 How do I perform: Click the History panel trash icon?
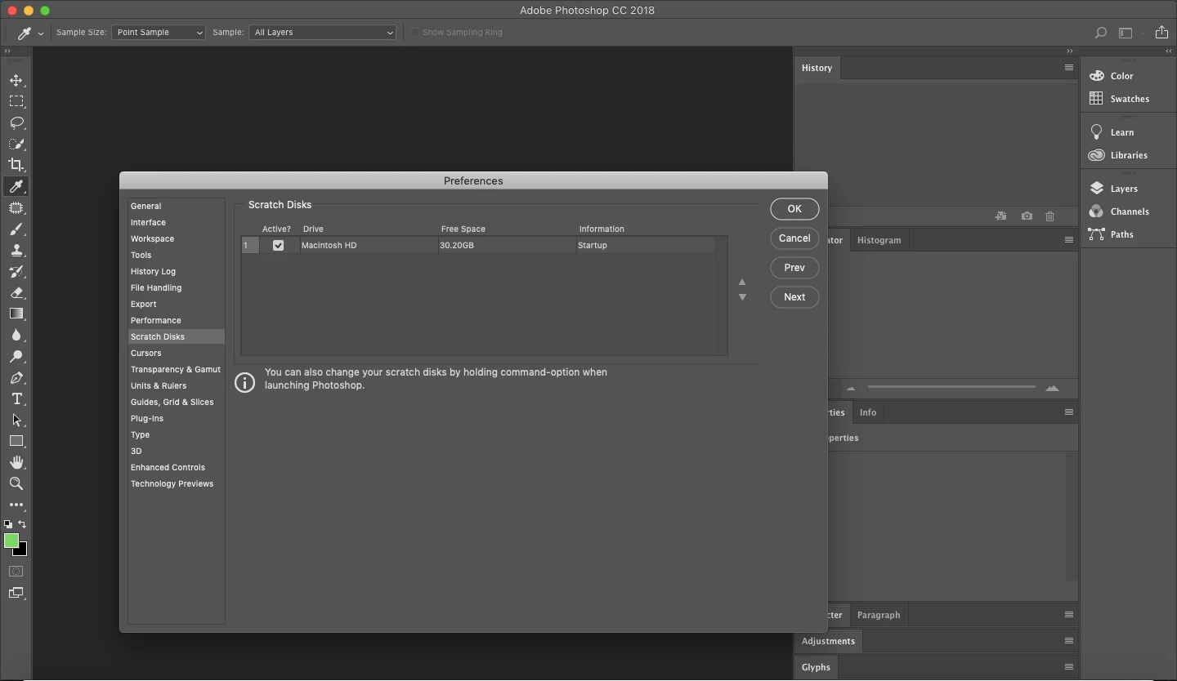tap(1050, 216)
